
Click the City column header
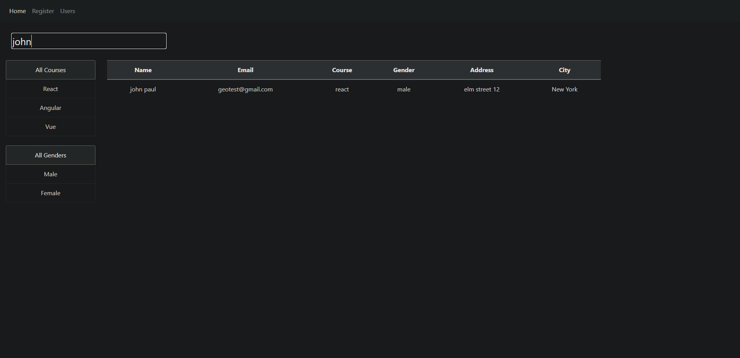pyautogui.click(x=565, y=70)
